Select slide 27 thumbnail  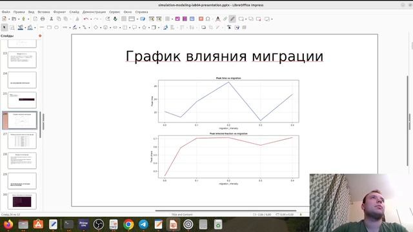point(22,140)
